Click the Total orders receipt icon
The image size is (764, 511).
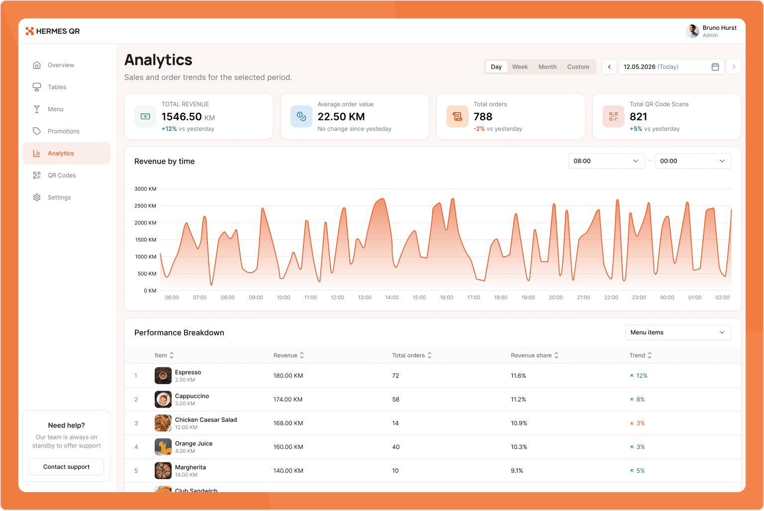click(x=457, y=116)
